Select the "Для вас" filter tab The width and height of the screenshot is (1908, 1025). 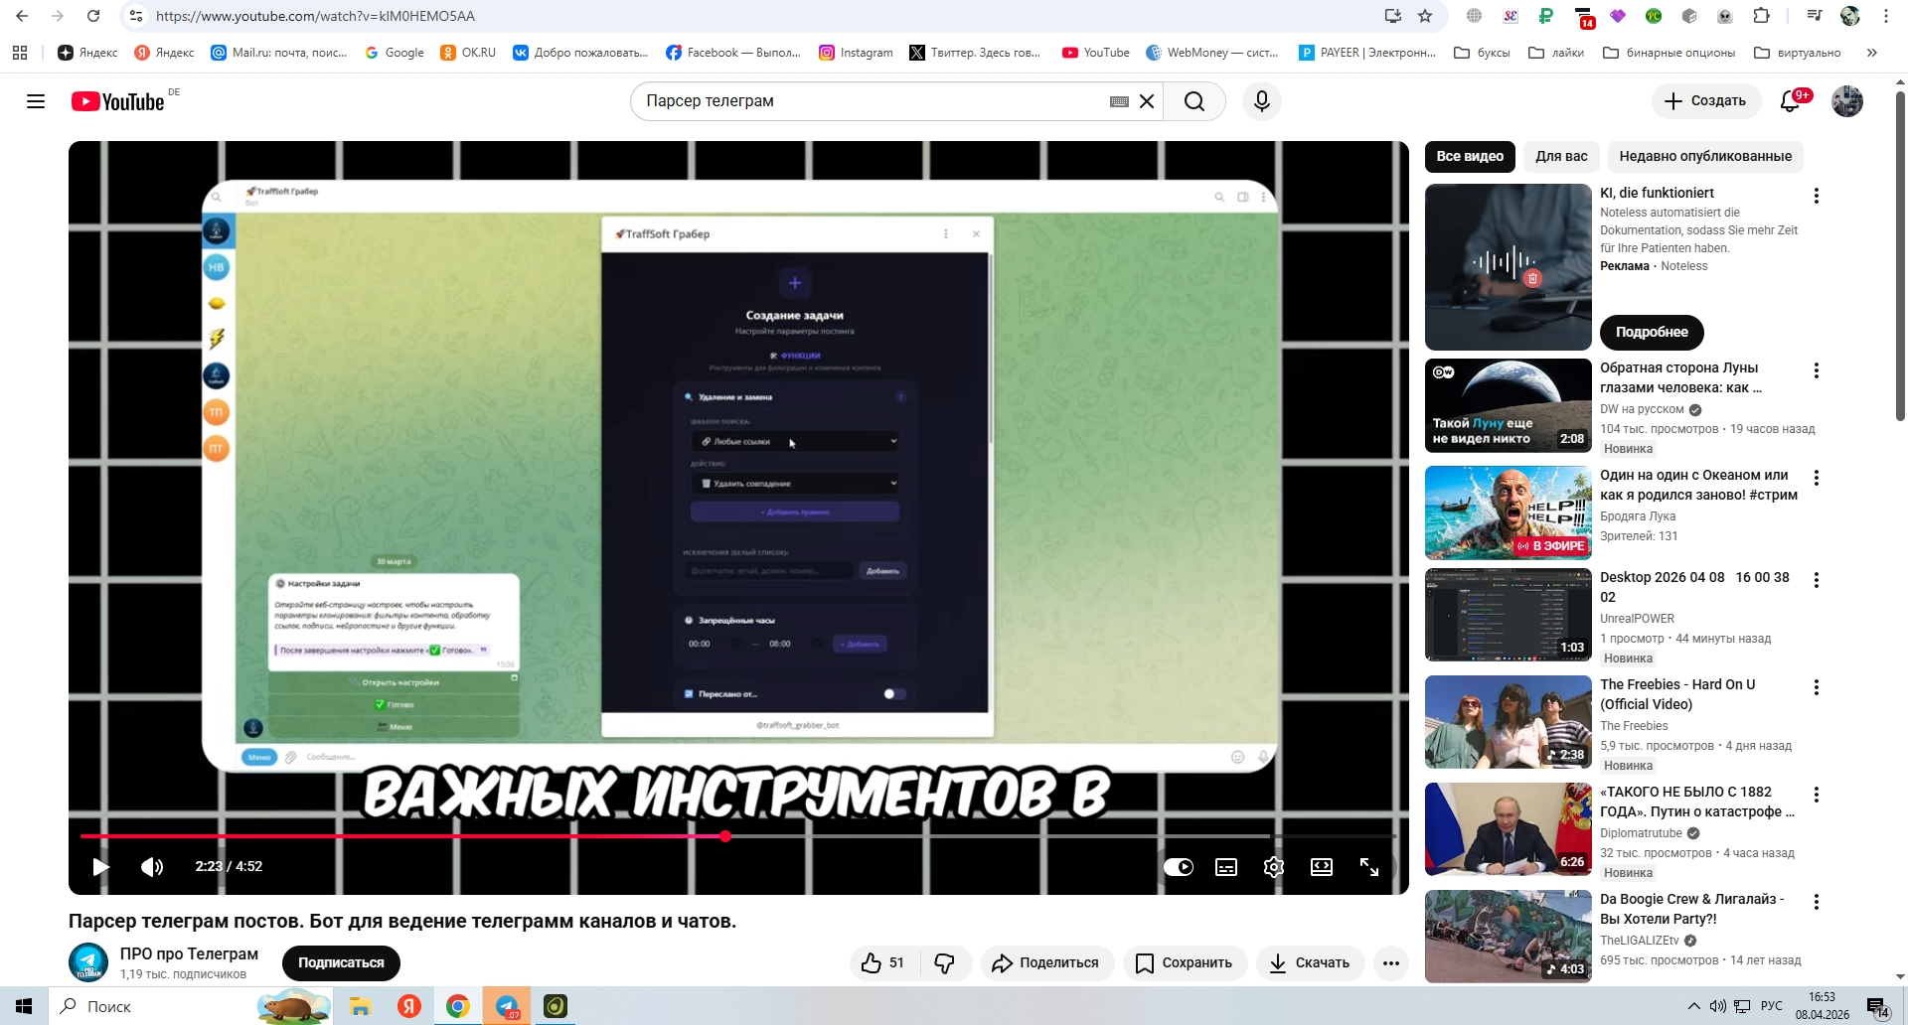pyautogui.click(x=1561, y=156)
